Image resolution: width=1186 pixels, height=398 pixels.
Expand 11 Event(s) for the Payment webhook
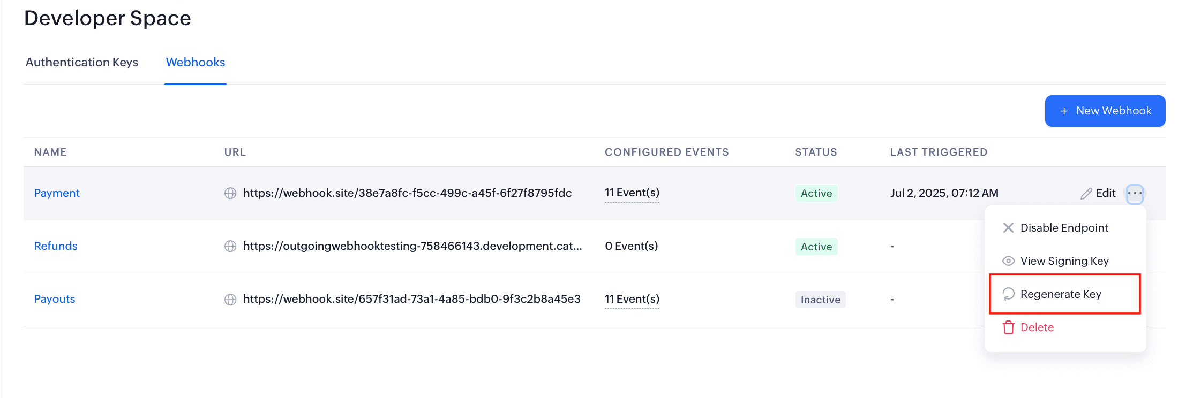tap(632, 193)
